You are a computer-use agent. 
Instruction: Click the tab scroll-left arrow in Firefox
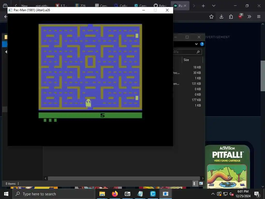[x=16, y=6]
